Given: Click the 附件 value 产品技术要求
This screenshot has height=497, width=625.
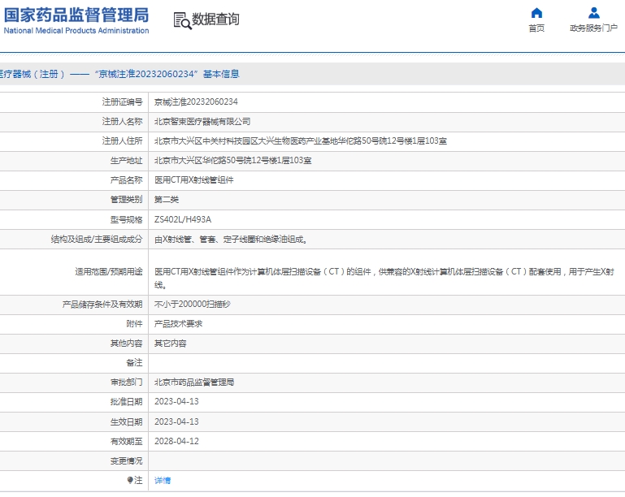Looking at the screenshot, I should [178, 324].
